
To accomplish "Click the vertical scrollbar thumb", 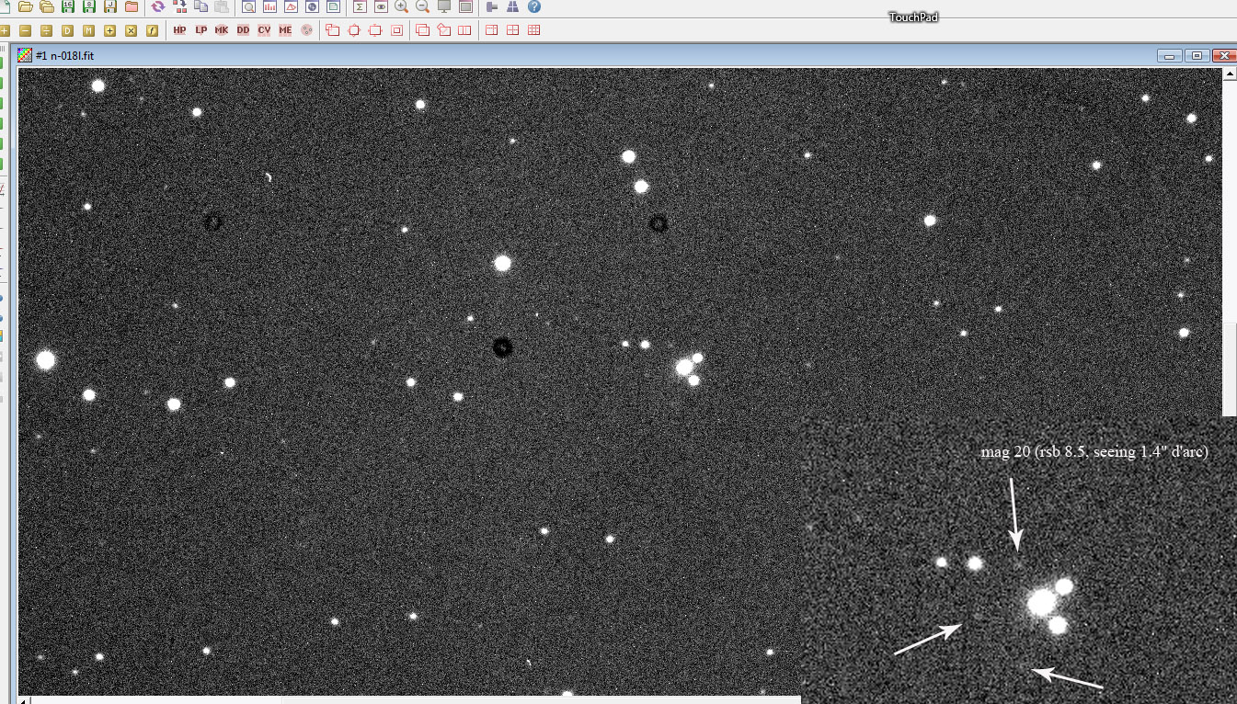I will tap(1230, 370).
